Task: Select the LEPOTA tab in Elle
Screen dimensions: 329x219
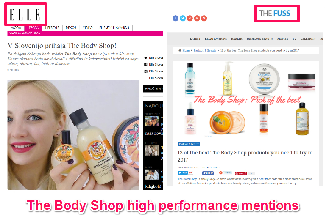Action: (x=33, y=27)
